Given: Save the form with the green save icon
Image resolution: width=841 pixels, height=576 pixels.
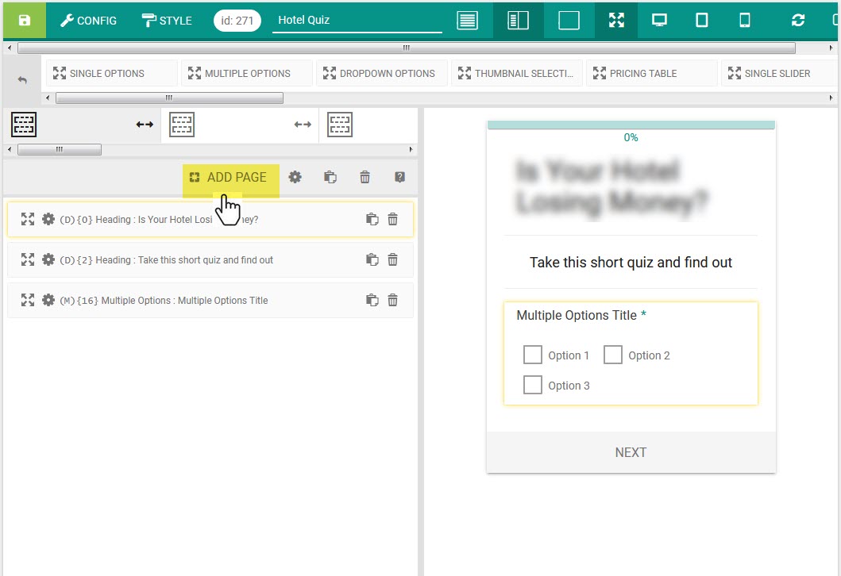Looking at the screenshot, I should click(x=24, y=21).
